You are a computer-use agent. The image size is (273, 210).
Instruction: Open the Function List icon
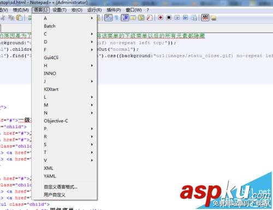(150, 17)
